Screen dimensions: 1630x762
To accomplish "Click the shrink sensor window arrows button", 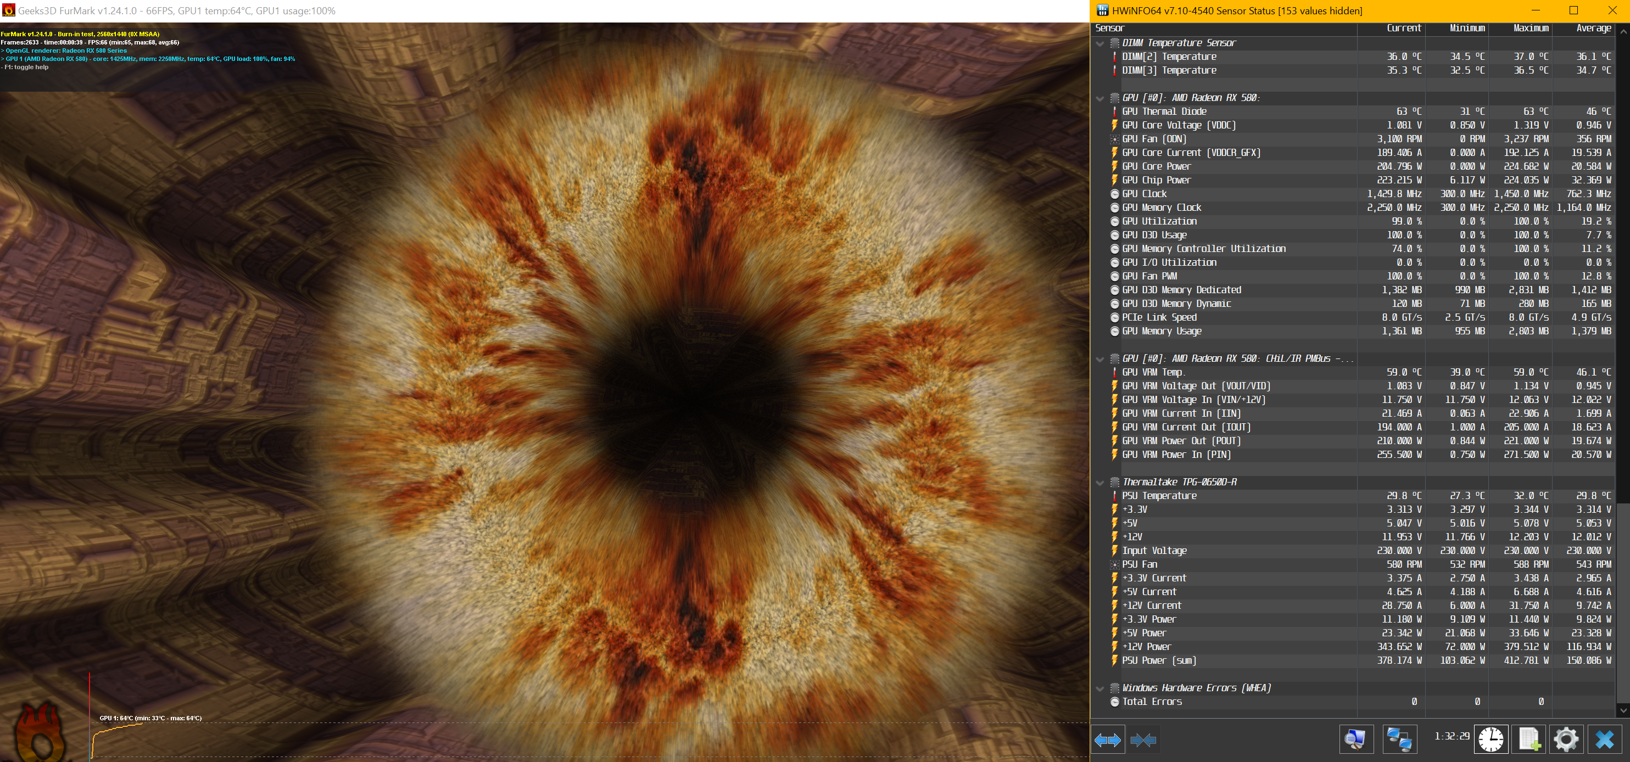I will click(1143, 739).
